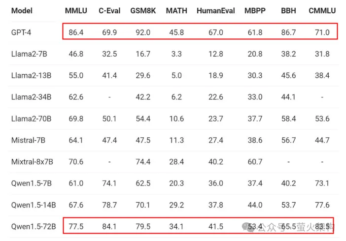Select Llama2-34B's BBH score 44.1
The height and width of the screenshot is (241, 346).
click(x=288, y=97)
